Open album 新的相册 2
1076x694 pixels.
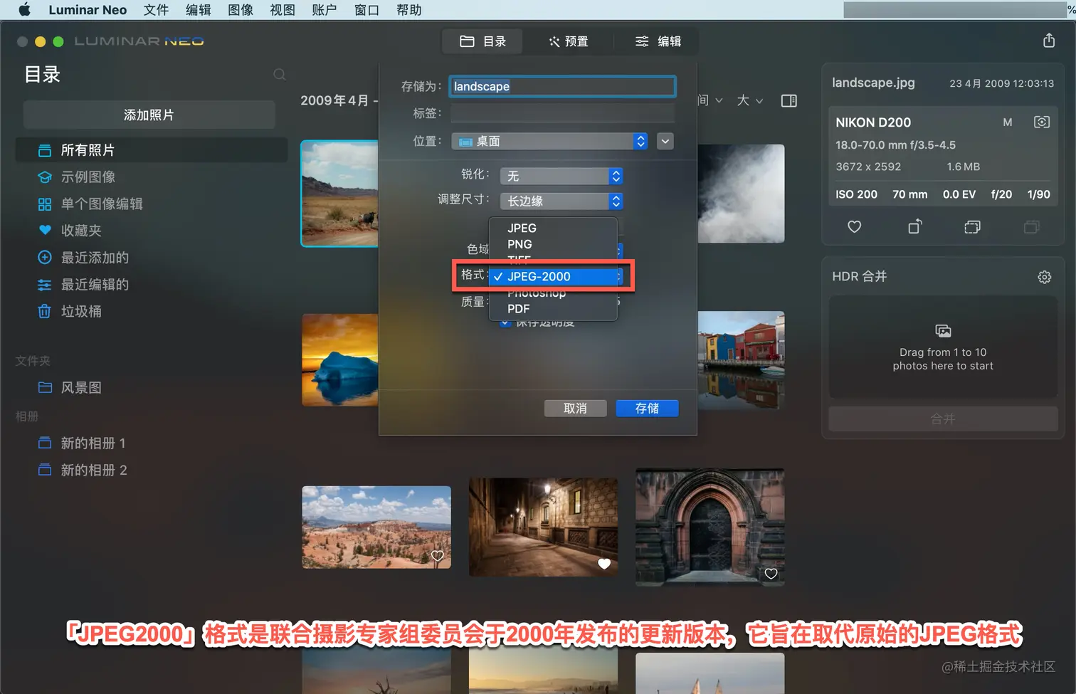(x=151, y=470)
